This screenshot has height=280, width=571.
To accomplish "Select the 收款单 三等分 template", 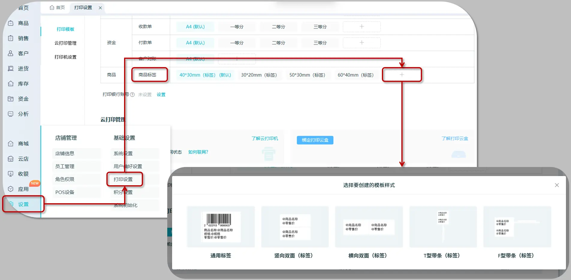I will (320, 27).
